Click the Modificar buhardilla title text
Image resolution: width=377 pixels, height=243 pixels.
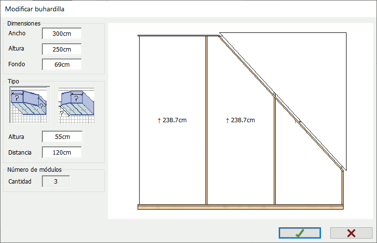34,9
